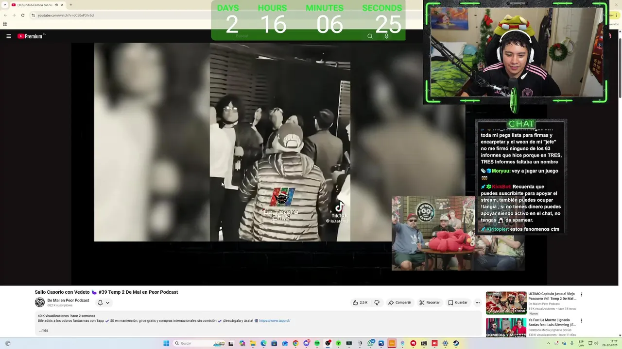Open more actions ellipsis next to Guardar
The width and height of the screenshot is (622, 349).
click(x=478, y=302)
